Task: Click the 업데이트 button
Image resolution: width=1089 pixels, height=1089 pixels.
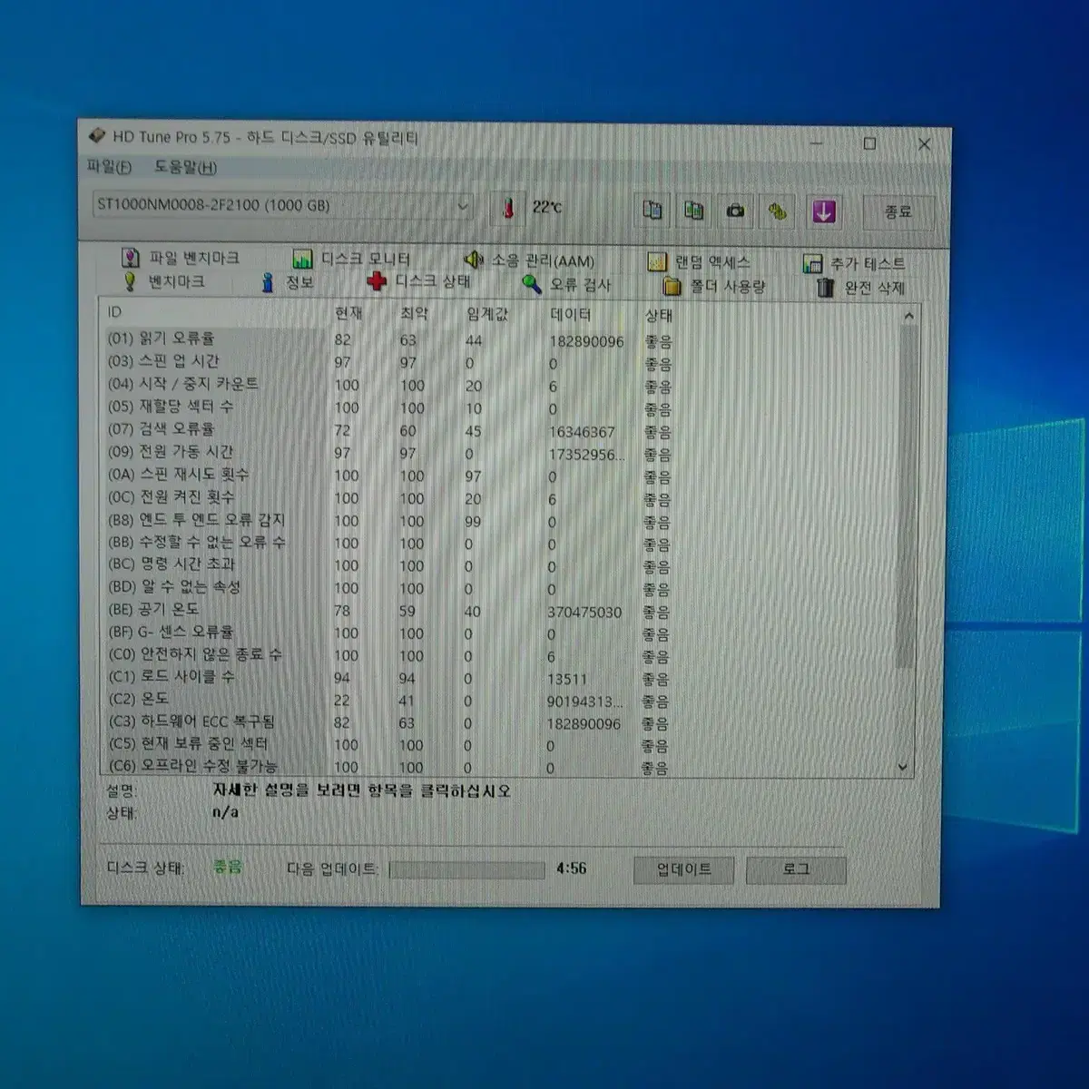Action: tap(684, 869)
